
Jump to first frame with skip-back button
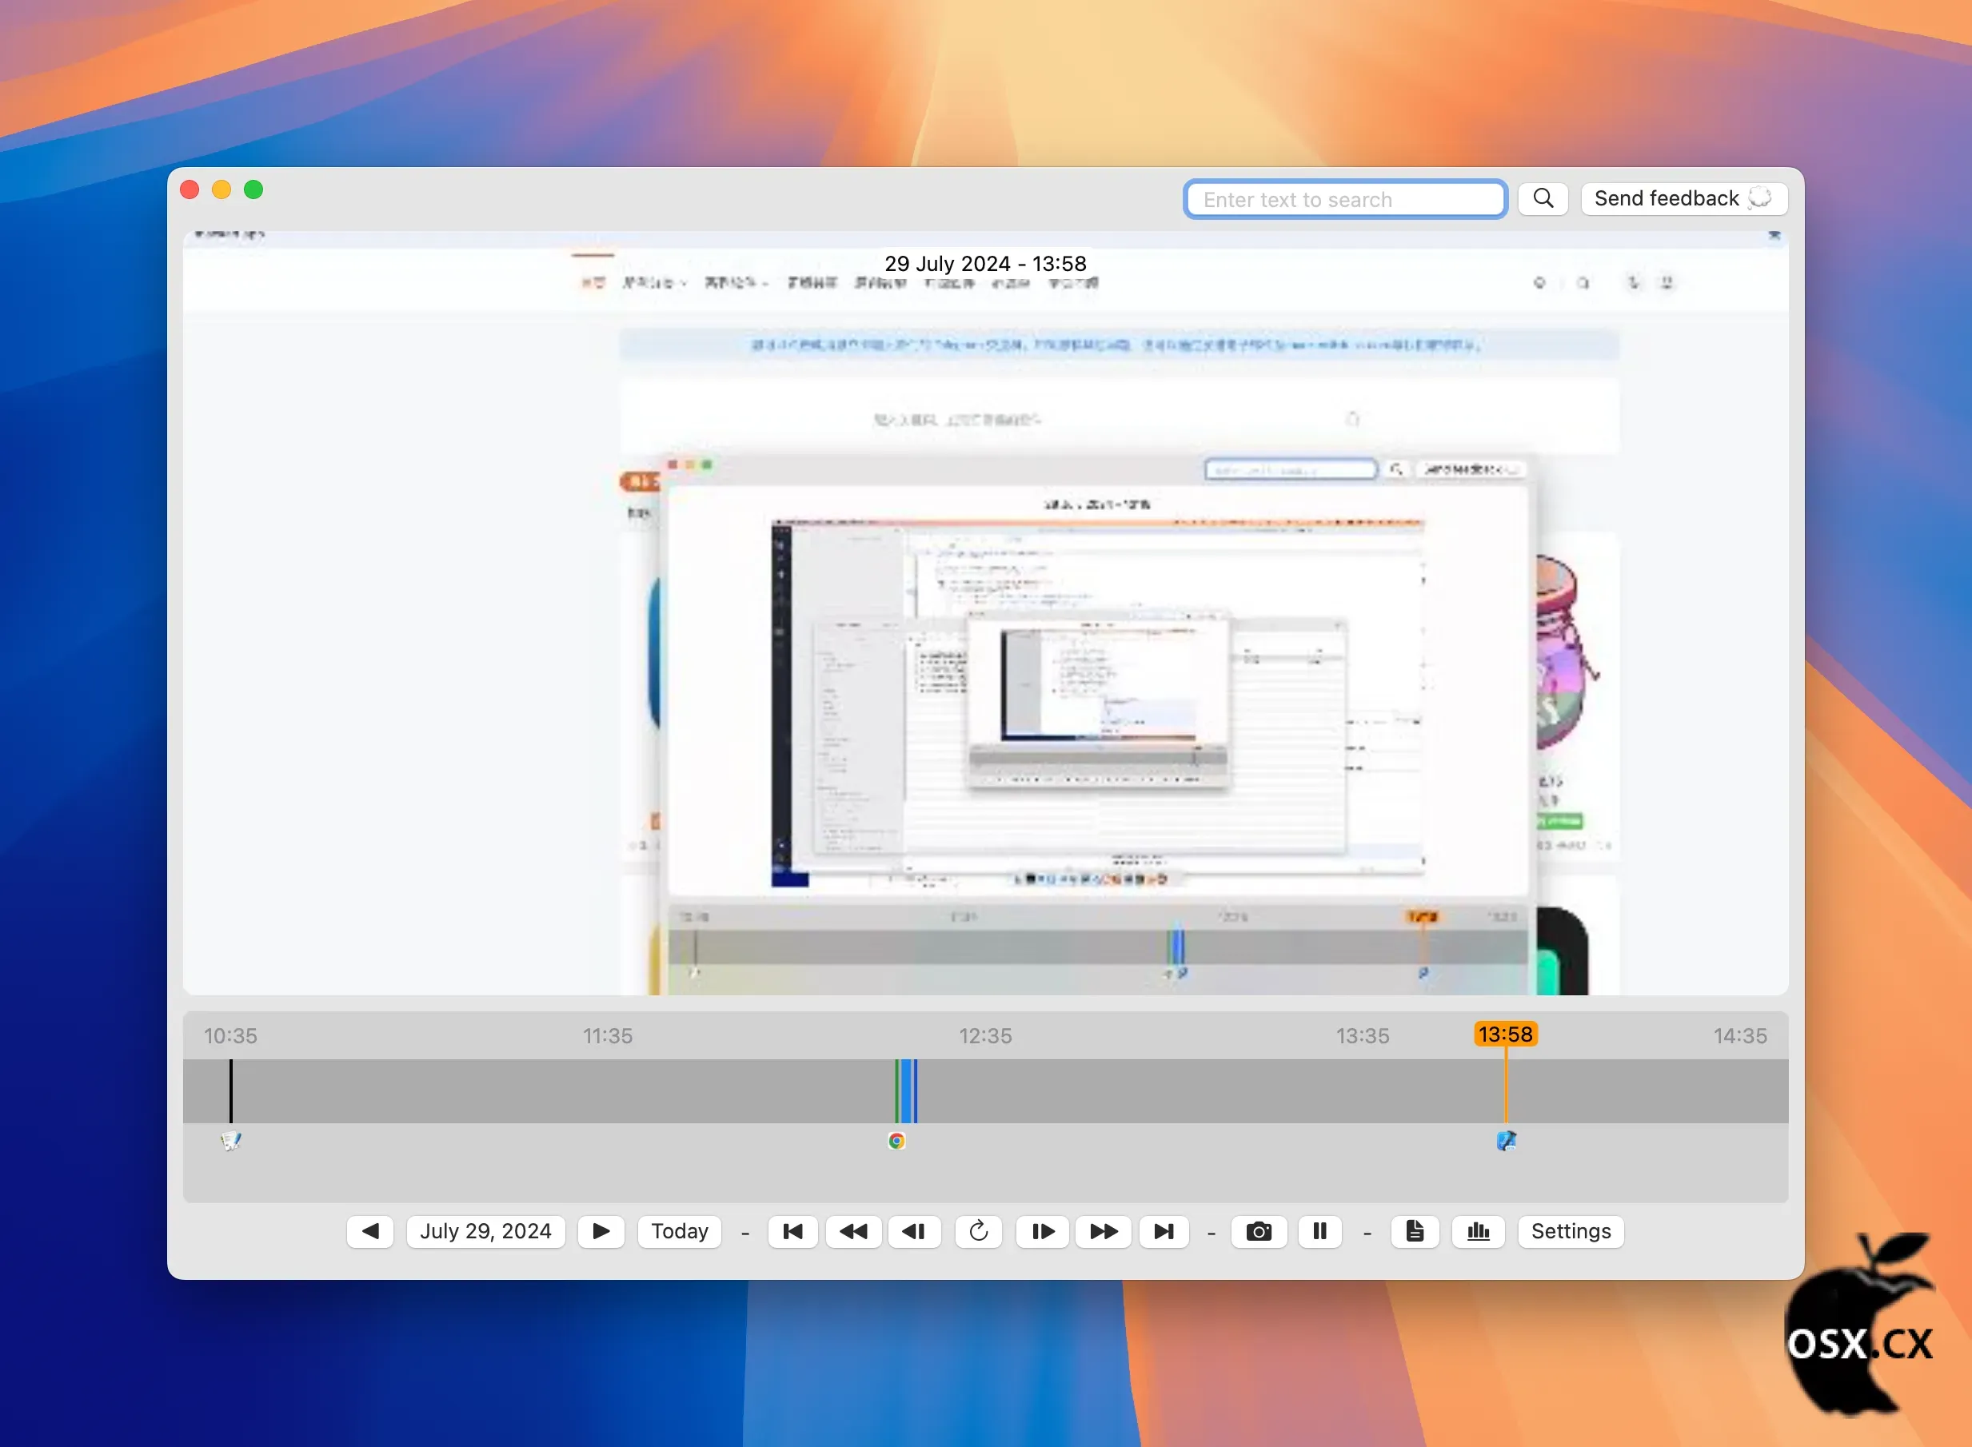pos(792,1231)
